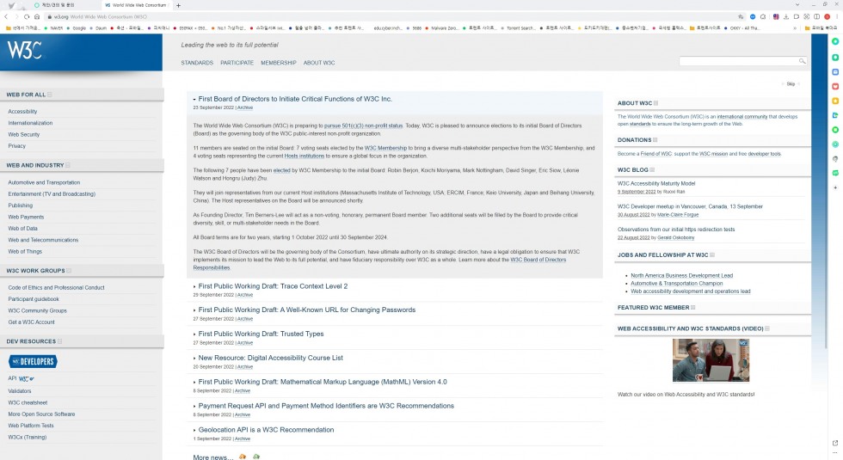Collapse the First Board of Directors news item
This screenshot has width=843, height=460.
point(194,100)
